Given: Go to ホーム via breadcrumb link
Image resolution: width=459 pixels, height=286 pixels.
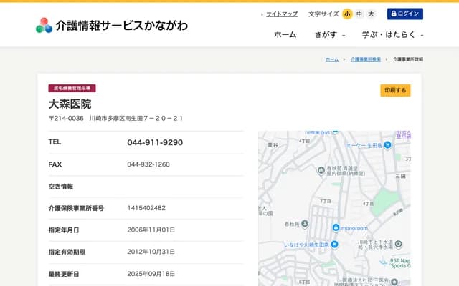Looking at the screenshot, I should pyautogui.click(x=332, y=59).
